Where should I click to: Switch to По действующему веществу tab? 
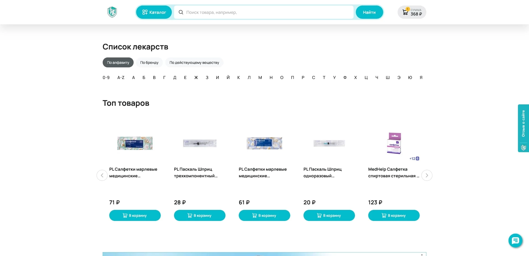[194, 62]
